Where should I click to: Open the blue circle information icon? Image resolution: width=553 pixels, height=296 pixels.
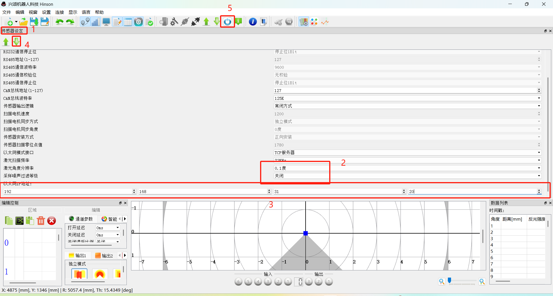click(253, 22)
